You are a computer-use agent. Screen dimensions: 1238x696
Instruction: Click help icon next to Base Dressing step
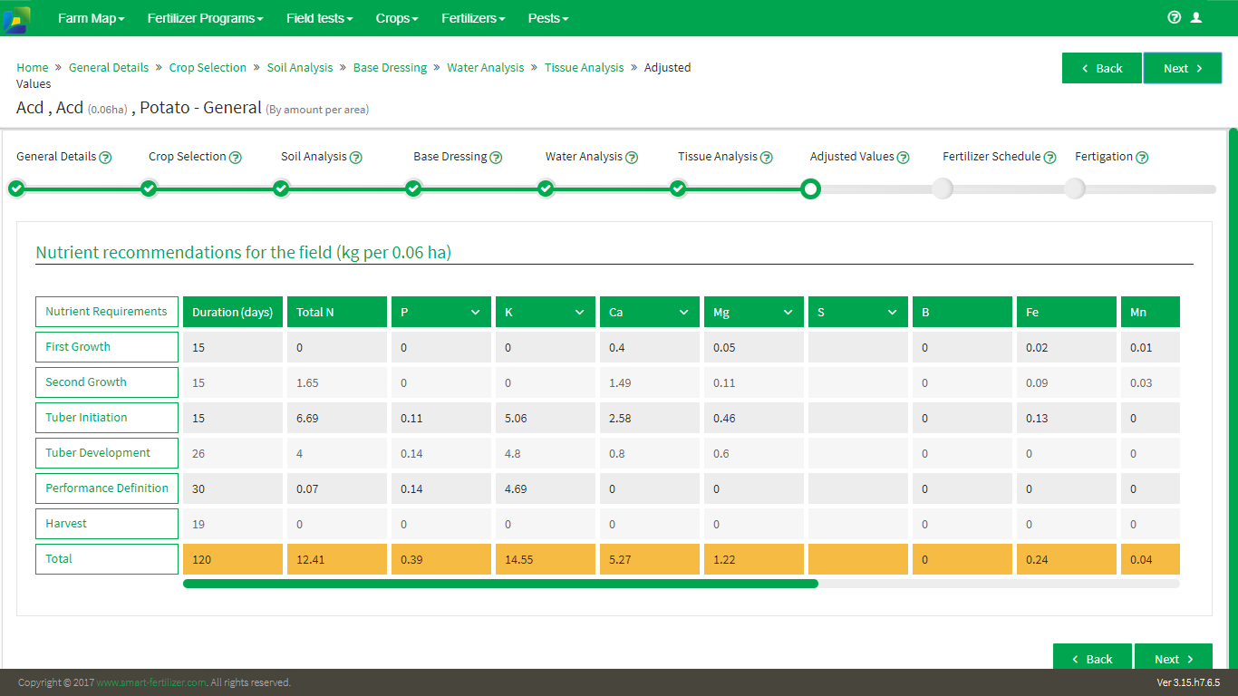click(x=497, y=158)
